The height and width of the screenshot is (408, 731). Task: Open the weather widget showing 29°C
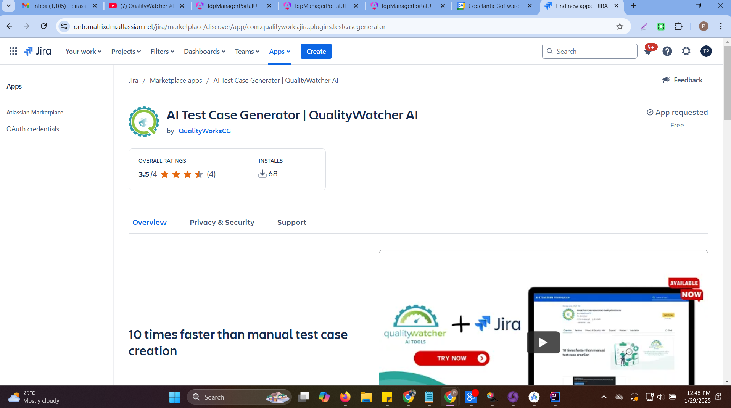[x=34, y=397]
